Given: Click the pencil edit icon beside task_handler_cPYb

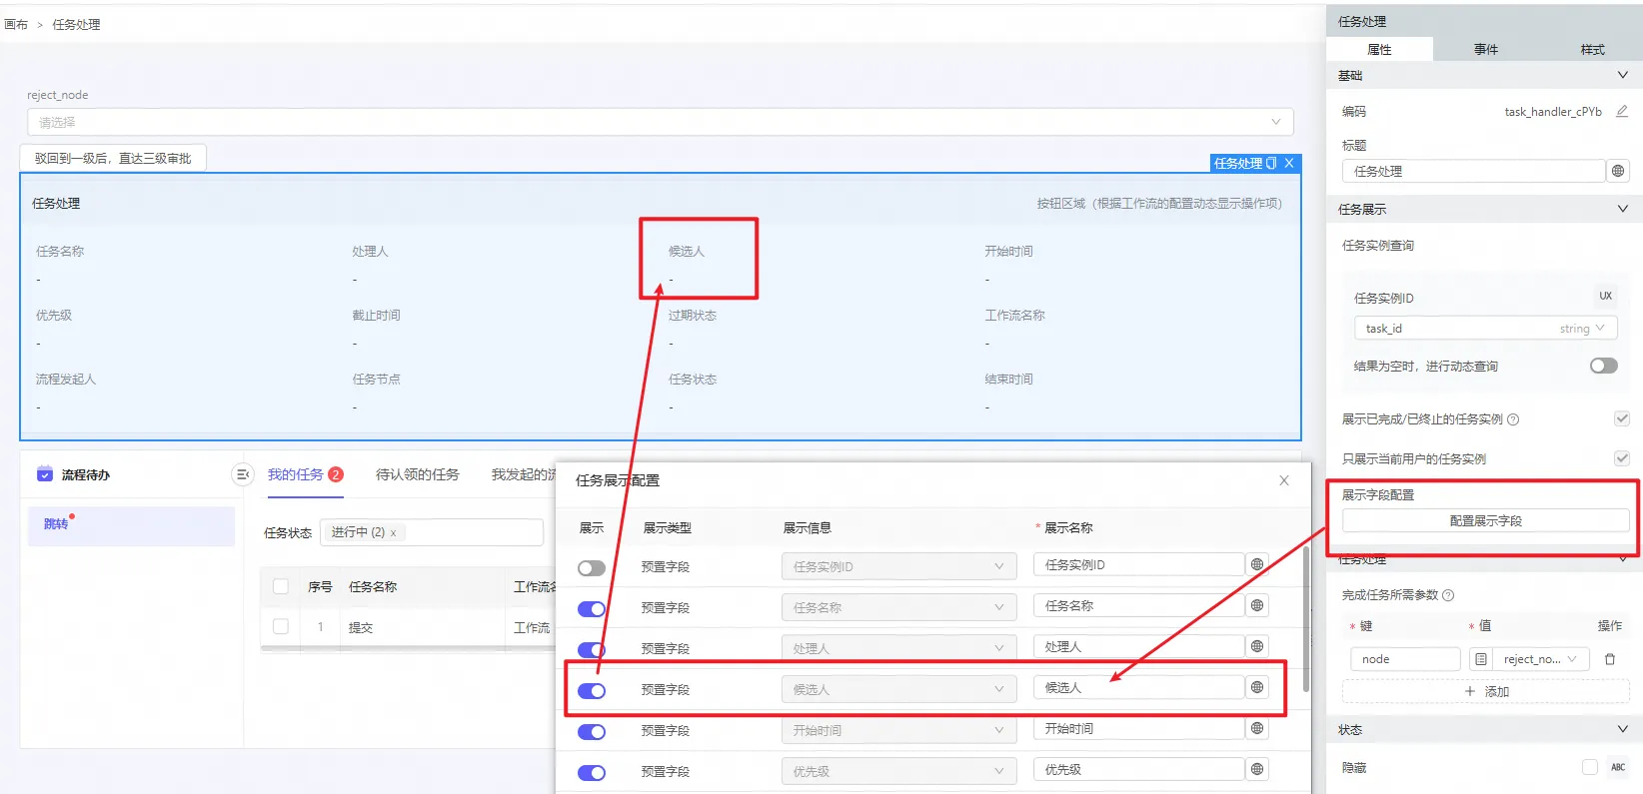Looking at the screenshot, I should [x=1621, y=112].
